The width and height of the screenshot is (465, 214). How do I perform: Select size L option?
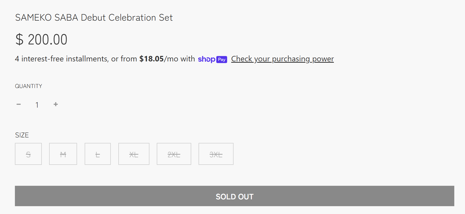(x=98, y=154)
